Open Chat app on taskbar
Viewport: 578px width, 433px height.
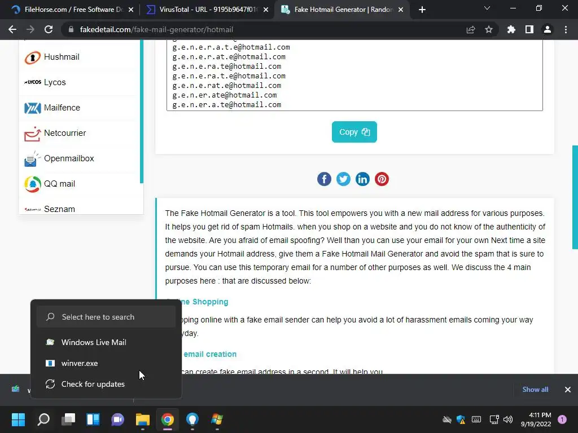coord(117,419)
